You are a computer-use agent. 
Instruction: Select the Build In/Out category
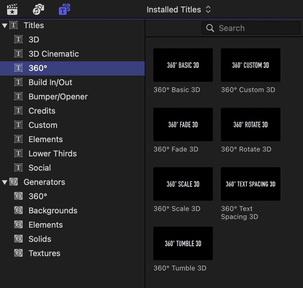point(72,82)
